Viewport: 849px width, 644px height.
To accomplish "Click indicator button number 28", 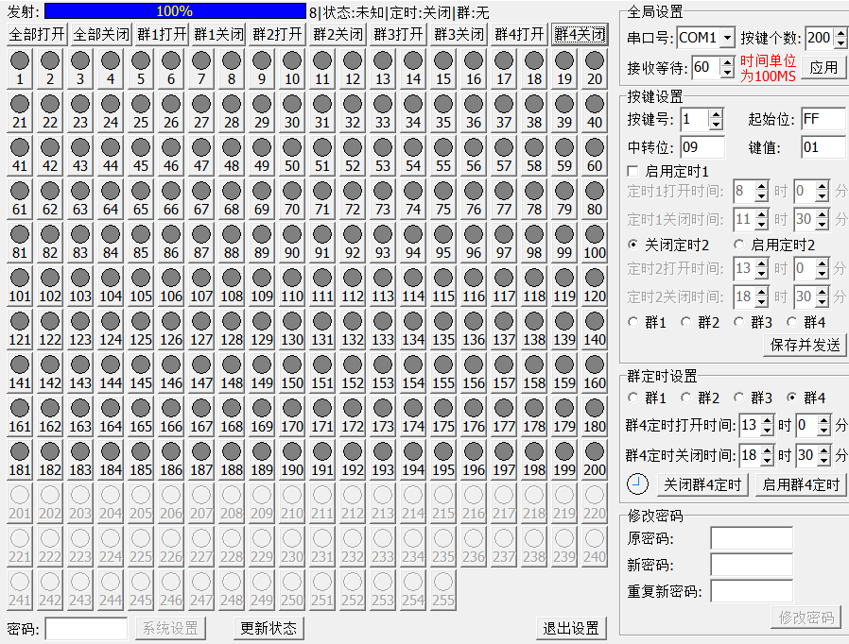I will pyautogui.click(x=232, y=112).
